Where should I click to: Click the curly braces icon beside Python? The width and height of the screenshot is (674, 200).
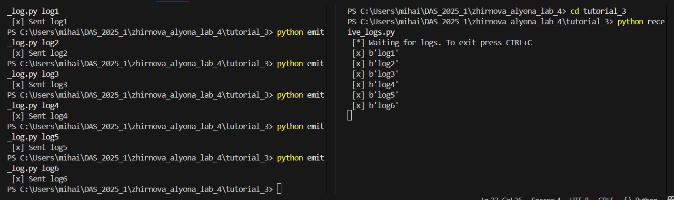coord(628,198)
